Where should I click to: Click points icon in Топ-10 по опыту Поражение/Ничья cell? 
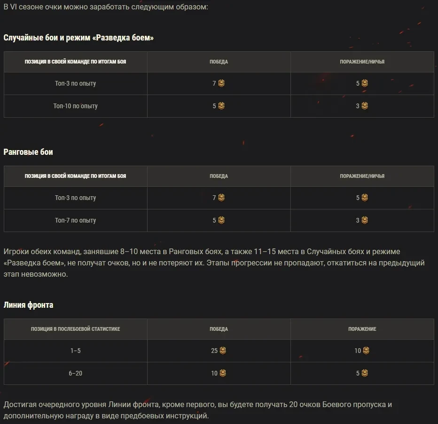click(365, 106)
